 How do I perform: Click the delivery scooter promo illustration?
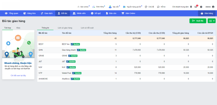pos(18,46)
